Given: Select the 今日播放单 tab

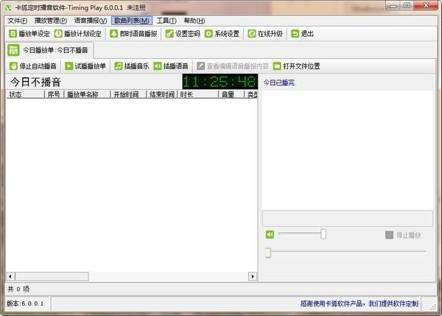Looking at the screenshot, I should pyautogui.click(x=49, y=50).
